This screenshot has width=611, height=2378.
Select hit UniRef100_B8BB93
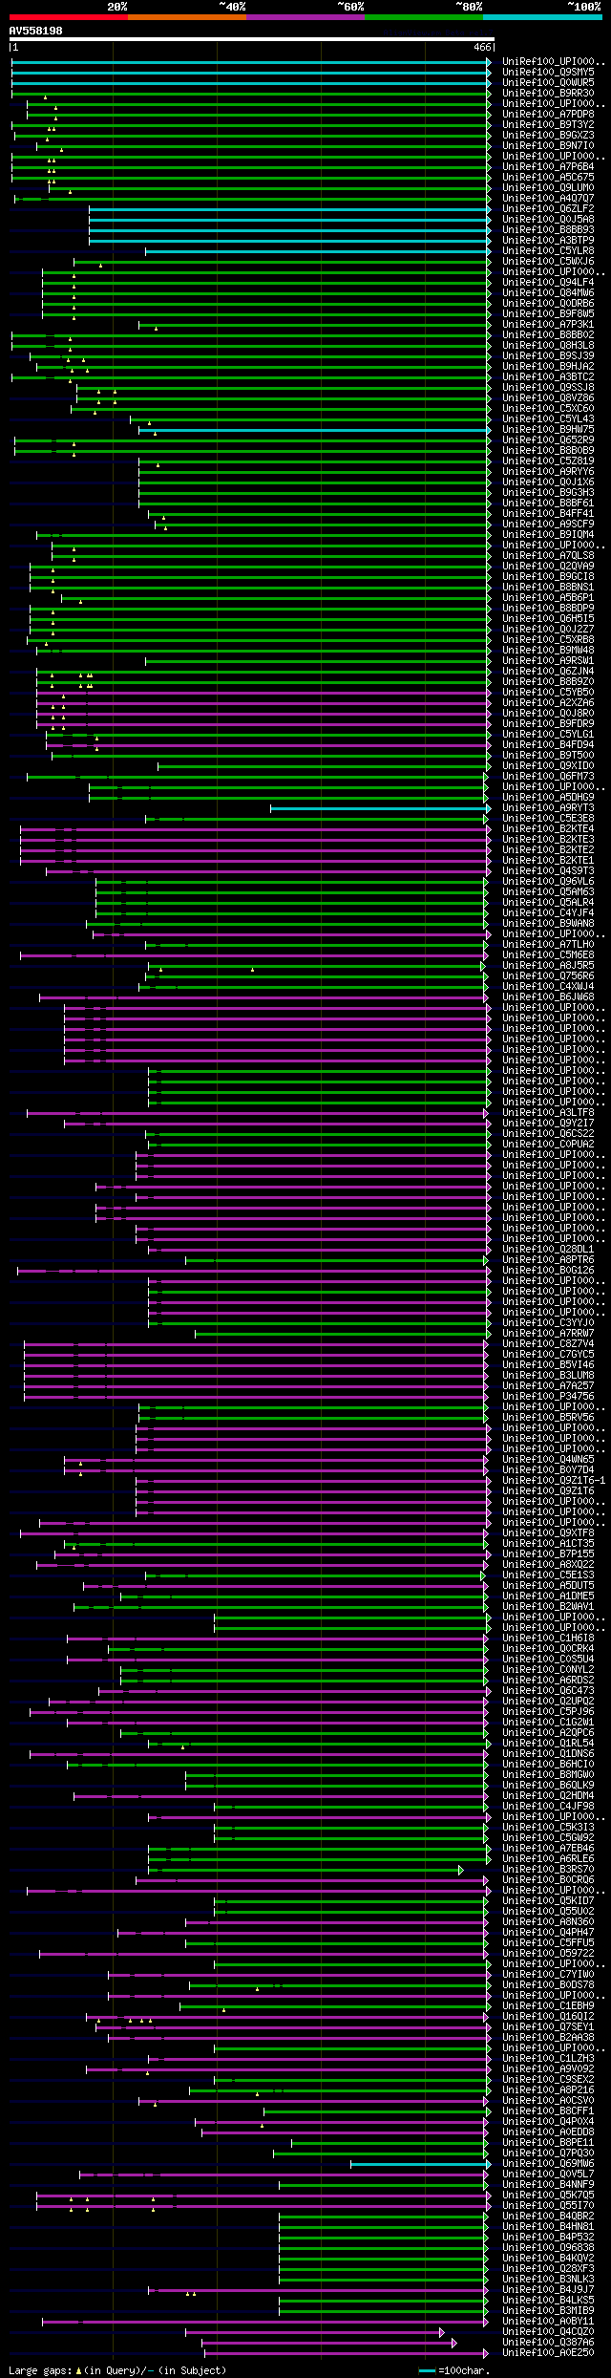point(548,229)
